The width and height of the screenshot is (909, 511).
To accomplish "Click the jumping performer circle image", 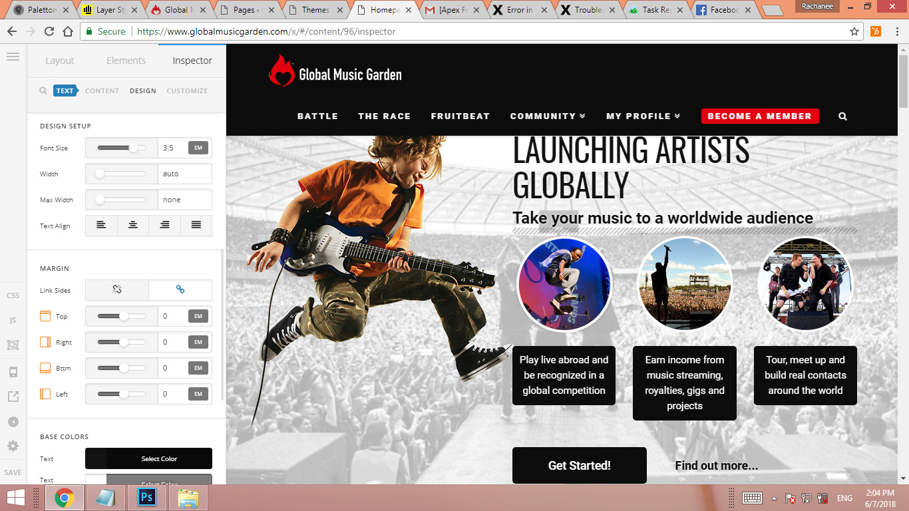I will pyautogui.click(x=564, y=284).
